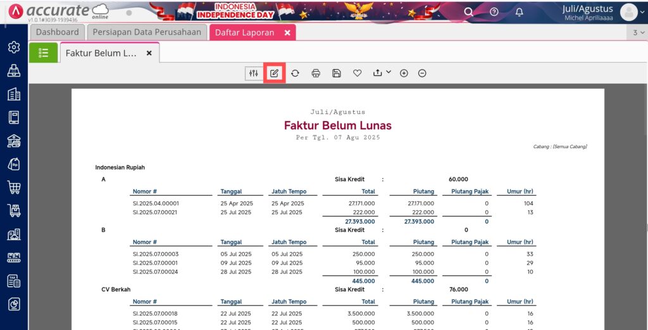Click the Per Tgl. 07 Agu 2025 date
Image resolution: width=648 pixels, height=330 pixels.
(x=338, y=137)
